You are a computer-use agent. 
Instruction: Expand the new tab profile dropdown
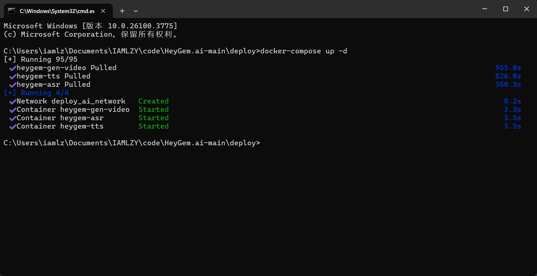tap(136, 11)
